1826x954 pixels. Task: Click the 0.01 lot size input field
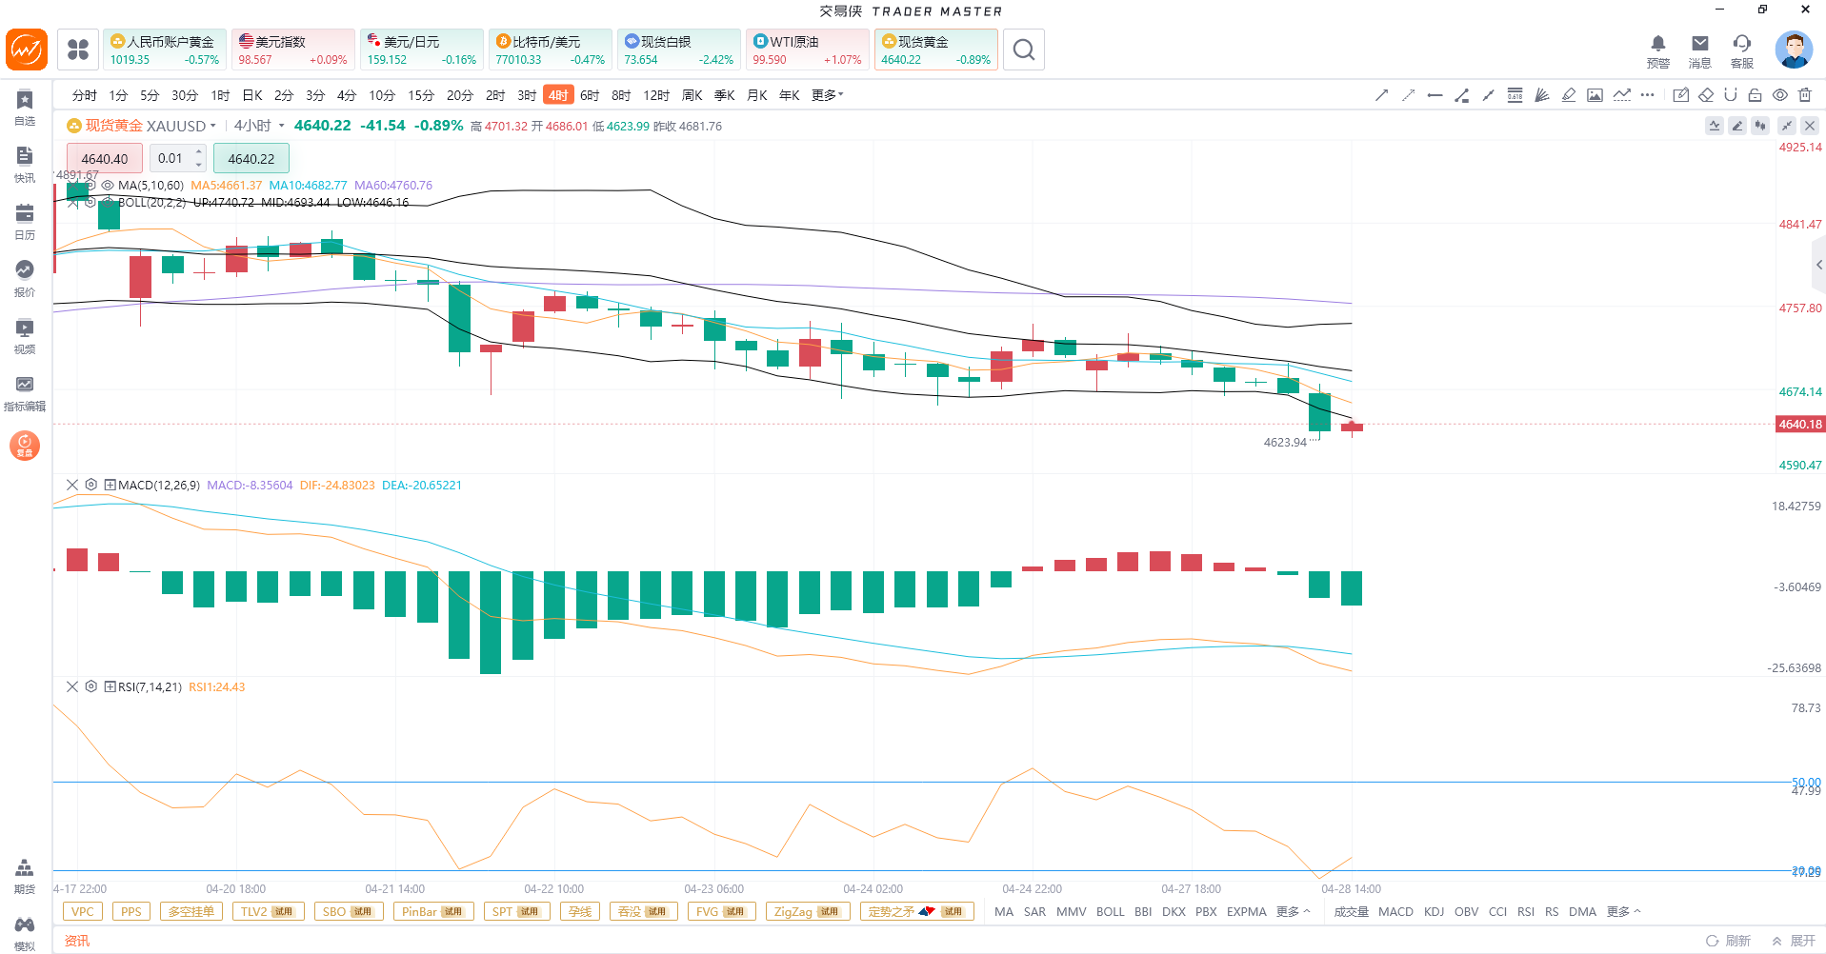click(x=171, y=159)
